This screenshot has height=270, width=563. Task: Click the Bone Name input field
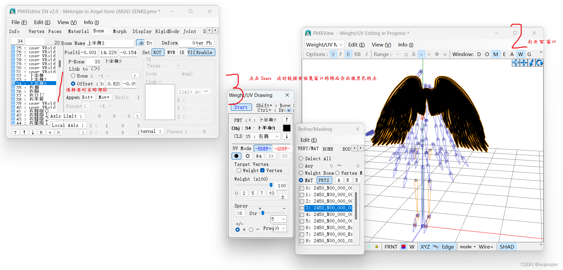(110, 43)
